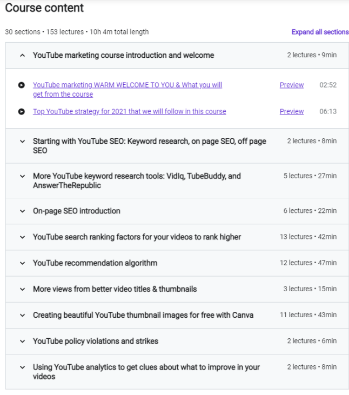Viewport: 349px width, 395px height.
Task: Click play icon beside WARM WELCOME lecture
Action: tap(22, 85)
